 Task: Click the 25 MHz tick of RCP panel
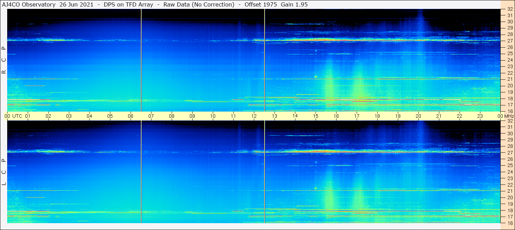coord(510,53)
